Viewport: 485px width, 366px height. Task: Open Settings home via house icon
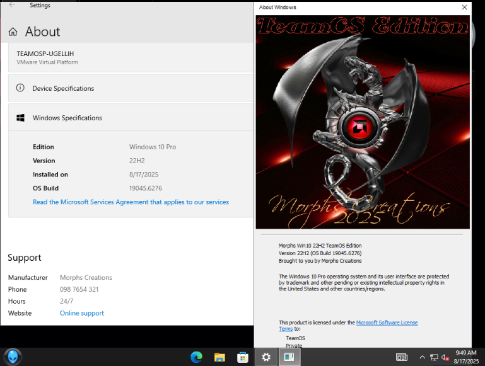[x=13, y=32]
